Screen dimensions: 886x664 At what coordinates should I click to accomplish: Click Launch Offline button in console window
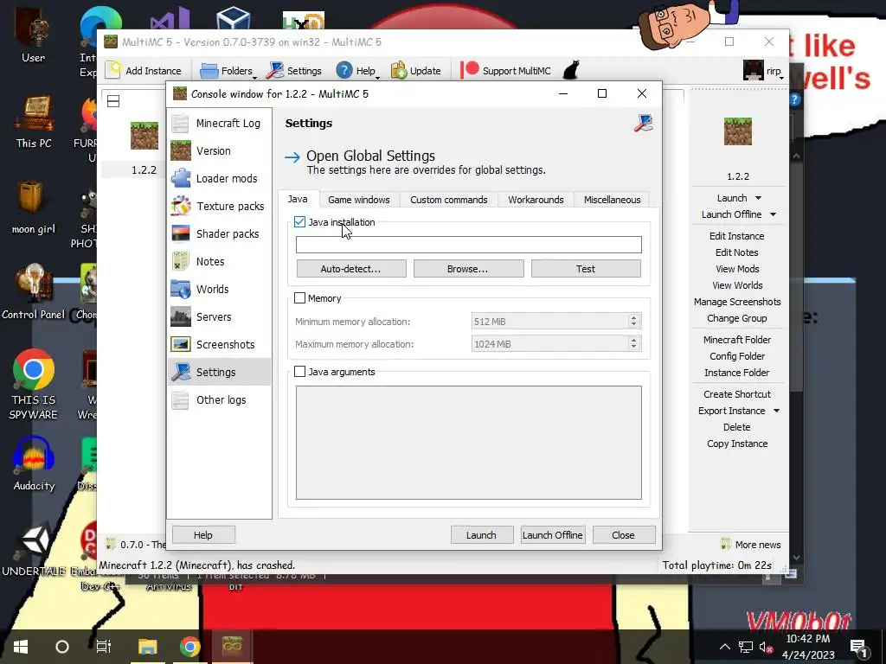553,534
